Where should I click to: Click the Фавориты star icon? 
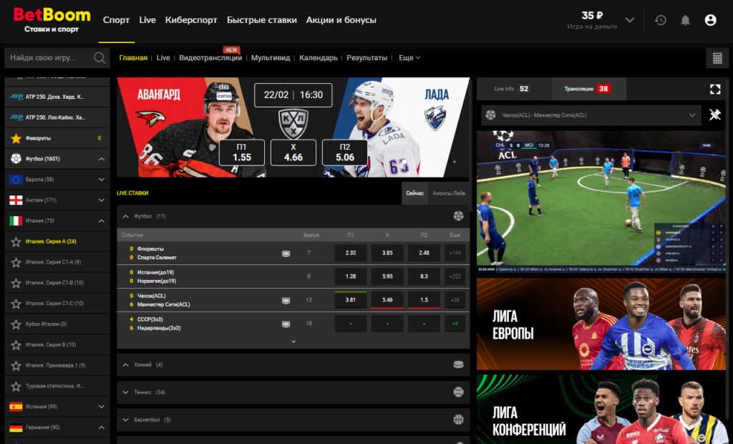click(x=16, y=138)
